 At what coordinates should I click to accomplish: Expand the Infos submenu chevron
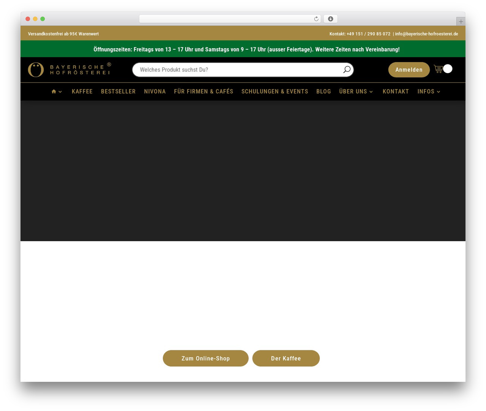tap(438, 92)
